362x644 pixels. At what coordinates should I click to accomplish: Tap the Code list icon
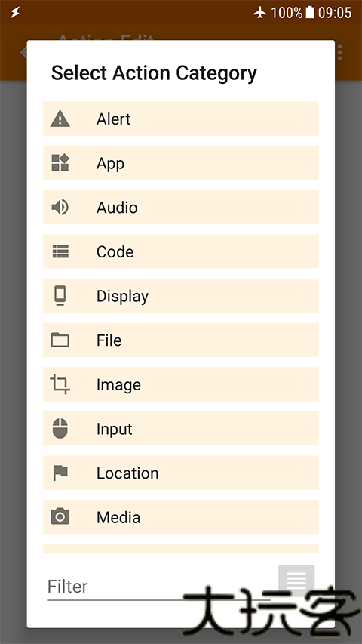[x=60, y=251]
